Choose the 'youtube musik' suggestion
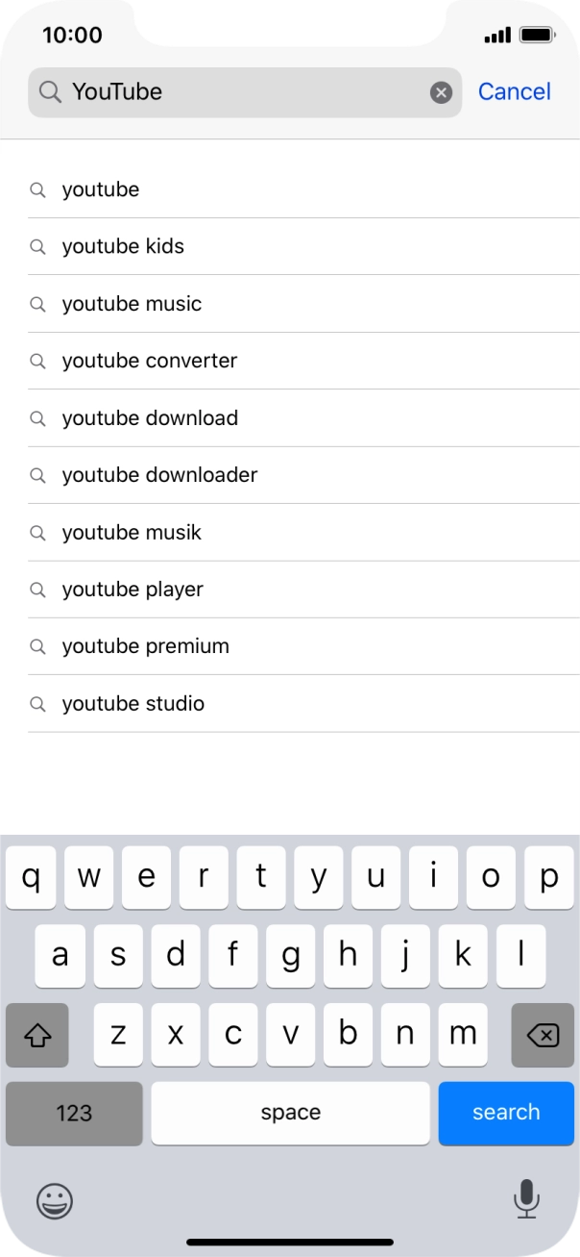 (132, 532)
